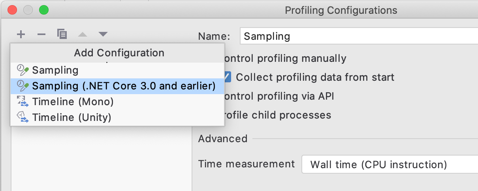Click the green maximize window button
Screen dimensions: 478x191
(x=44, y=10)
